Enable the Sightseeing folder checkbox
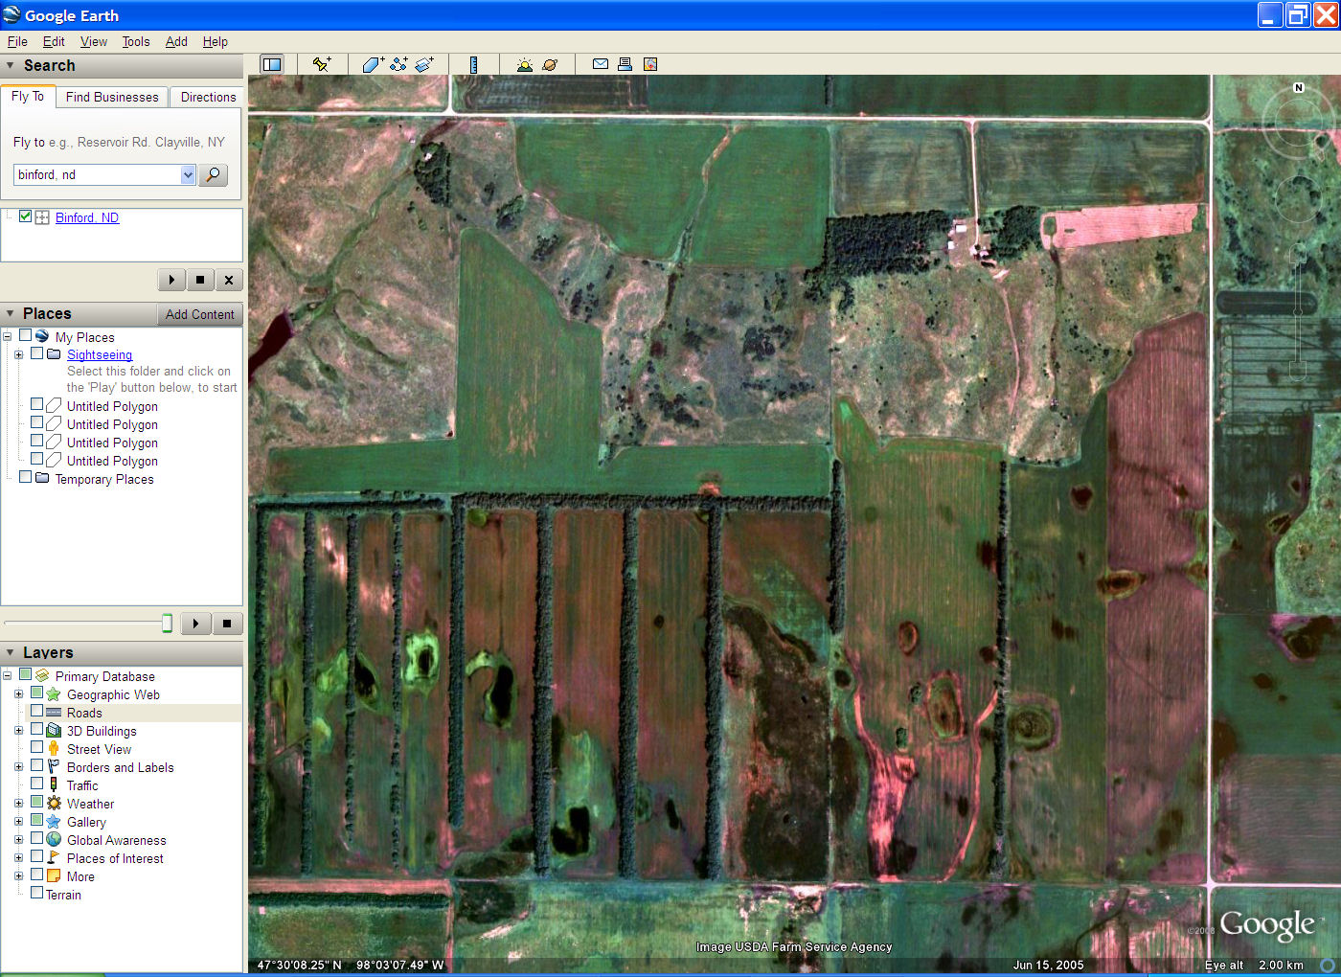1341x977 pixels. click(x=37, y=352)
